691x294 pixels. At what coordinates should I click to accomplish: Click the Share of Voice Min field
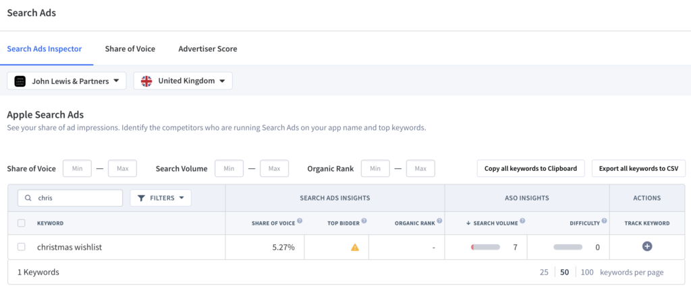[x=77, y=168]
